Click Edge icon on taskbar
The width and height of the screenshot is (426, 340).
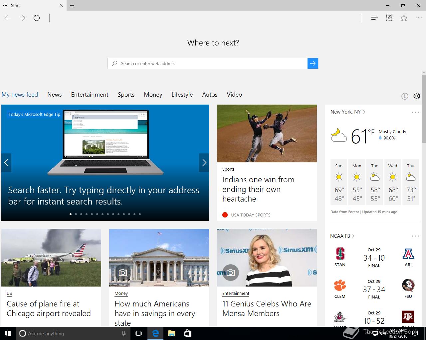155,333
